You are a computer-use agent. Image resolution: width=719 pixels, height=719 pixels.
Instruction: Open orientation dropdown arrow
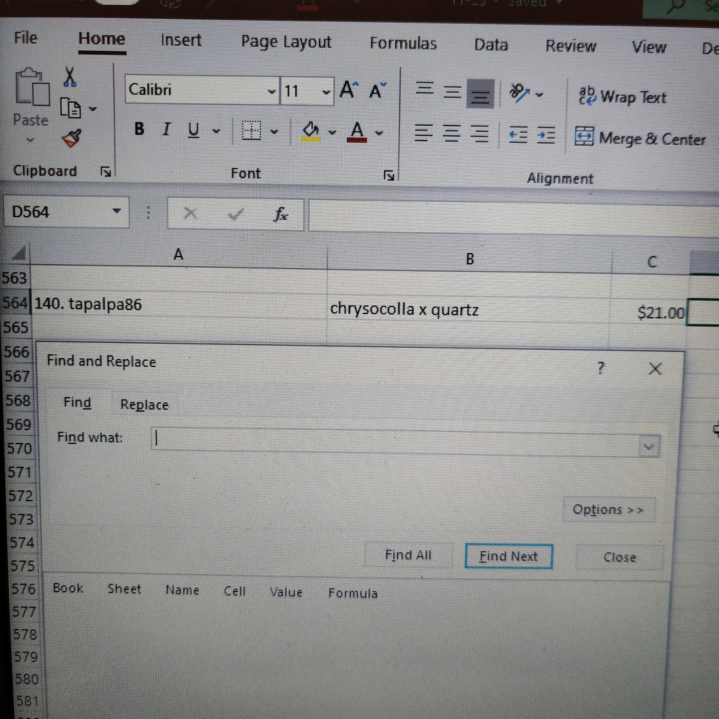[x=539, y=95]
